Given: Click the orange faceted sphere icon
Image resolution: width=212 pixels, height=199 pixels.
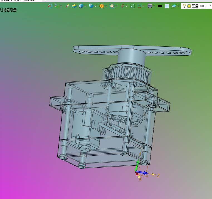Looking at the screenshot, I should 102,6.
